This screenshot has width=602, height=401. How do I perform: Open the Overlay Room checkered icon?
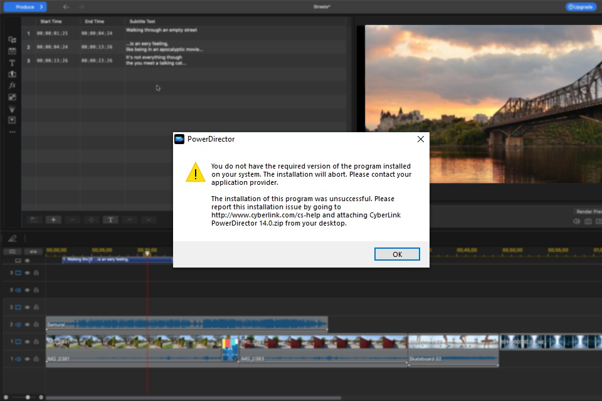(13, 97)
